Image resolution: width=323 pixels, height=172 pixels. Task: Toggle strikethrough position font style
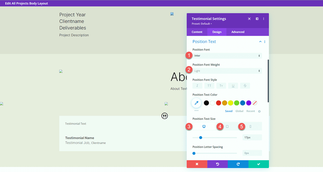pos(245,86)
